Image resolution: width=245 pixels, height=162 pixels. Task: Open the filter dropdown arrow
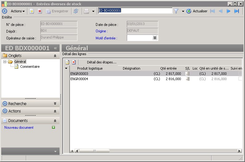[183, 11]
